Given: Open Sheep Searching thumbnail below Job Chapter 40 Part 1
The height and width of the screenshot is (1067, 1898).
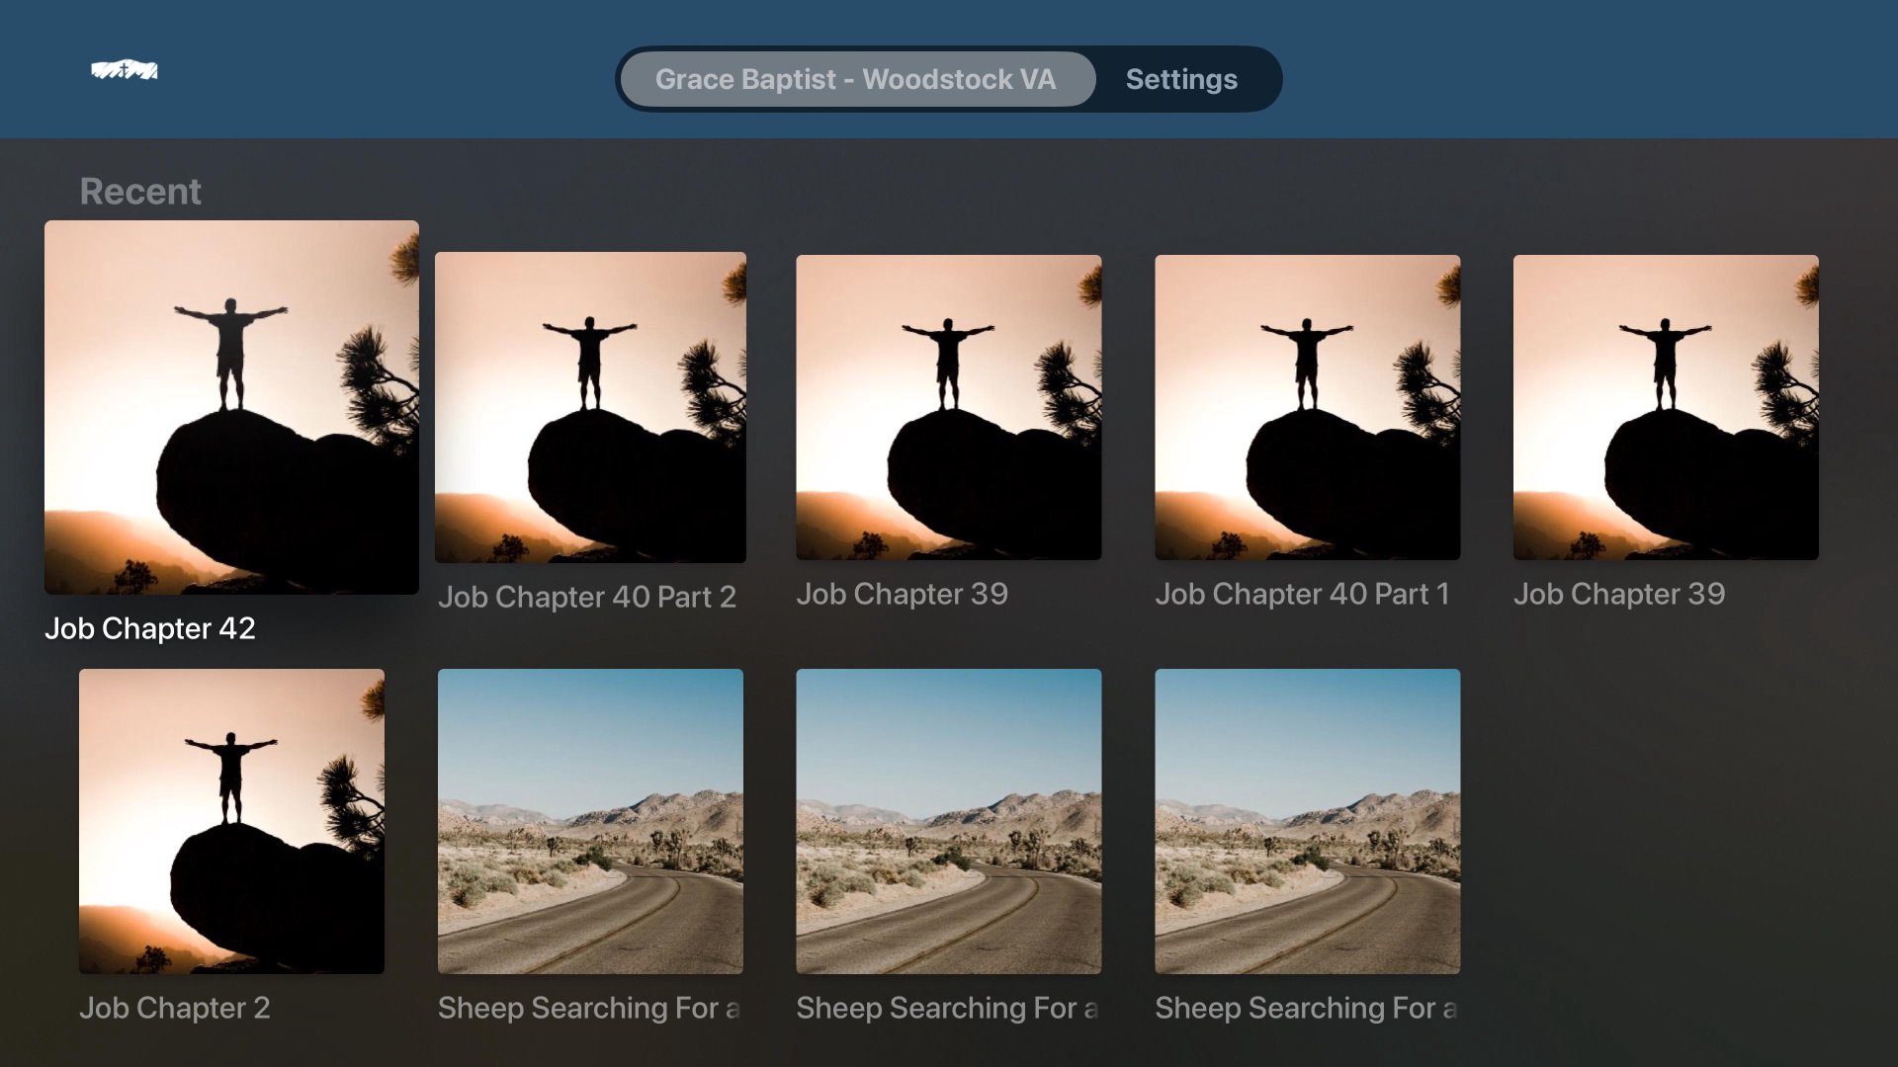Looking at the screenshot, I should coord(1307,821).
